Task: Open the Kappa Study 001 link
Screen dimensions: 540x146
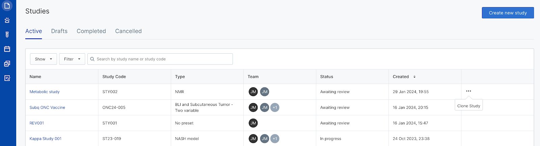Action: point(46,139)
